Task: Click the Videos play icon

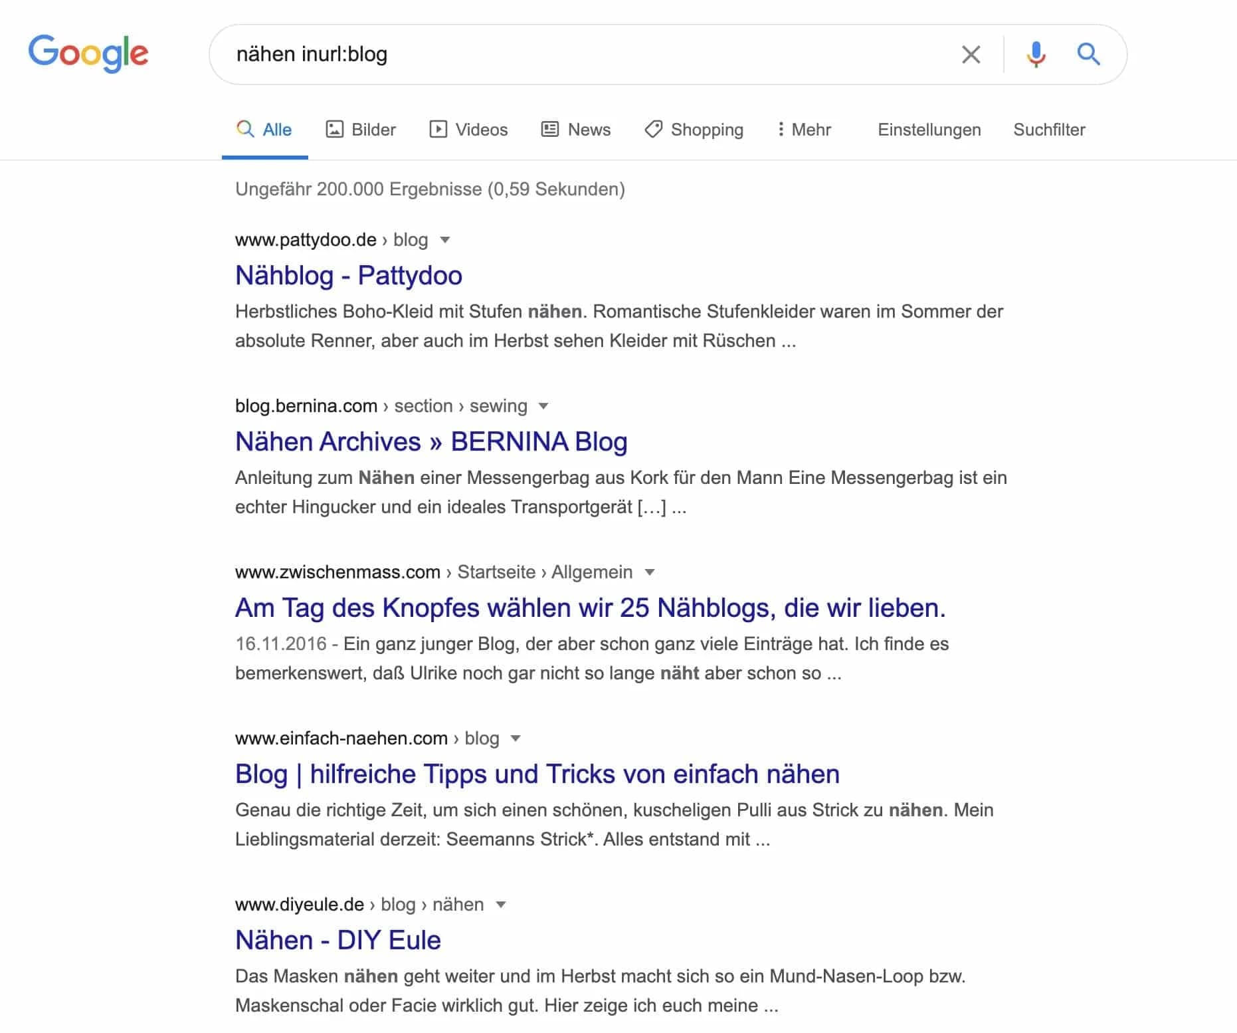Action: point(439,128)
